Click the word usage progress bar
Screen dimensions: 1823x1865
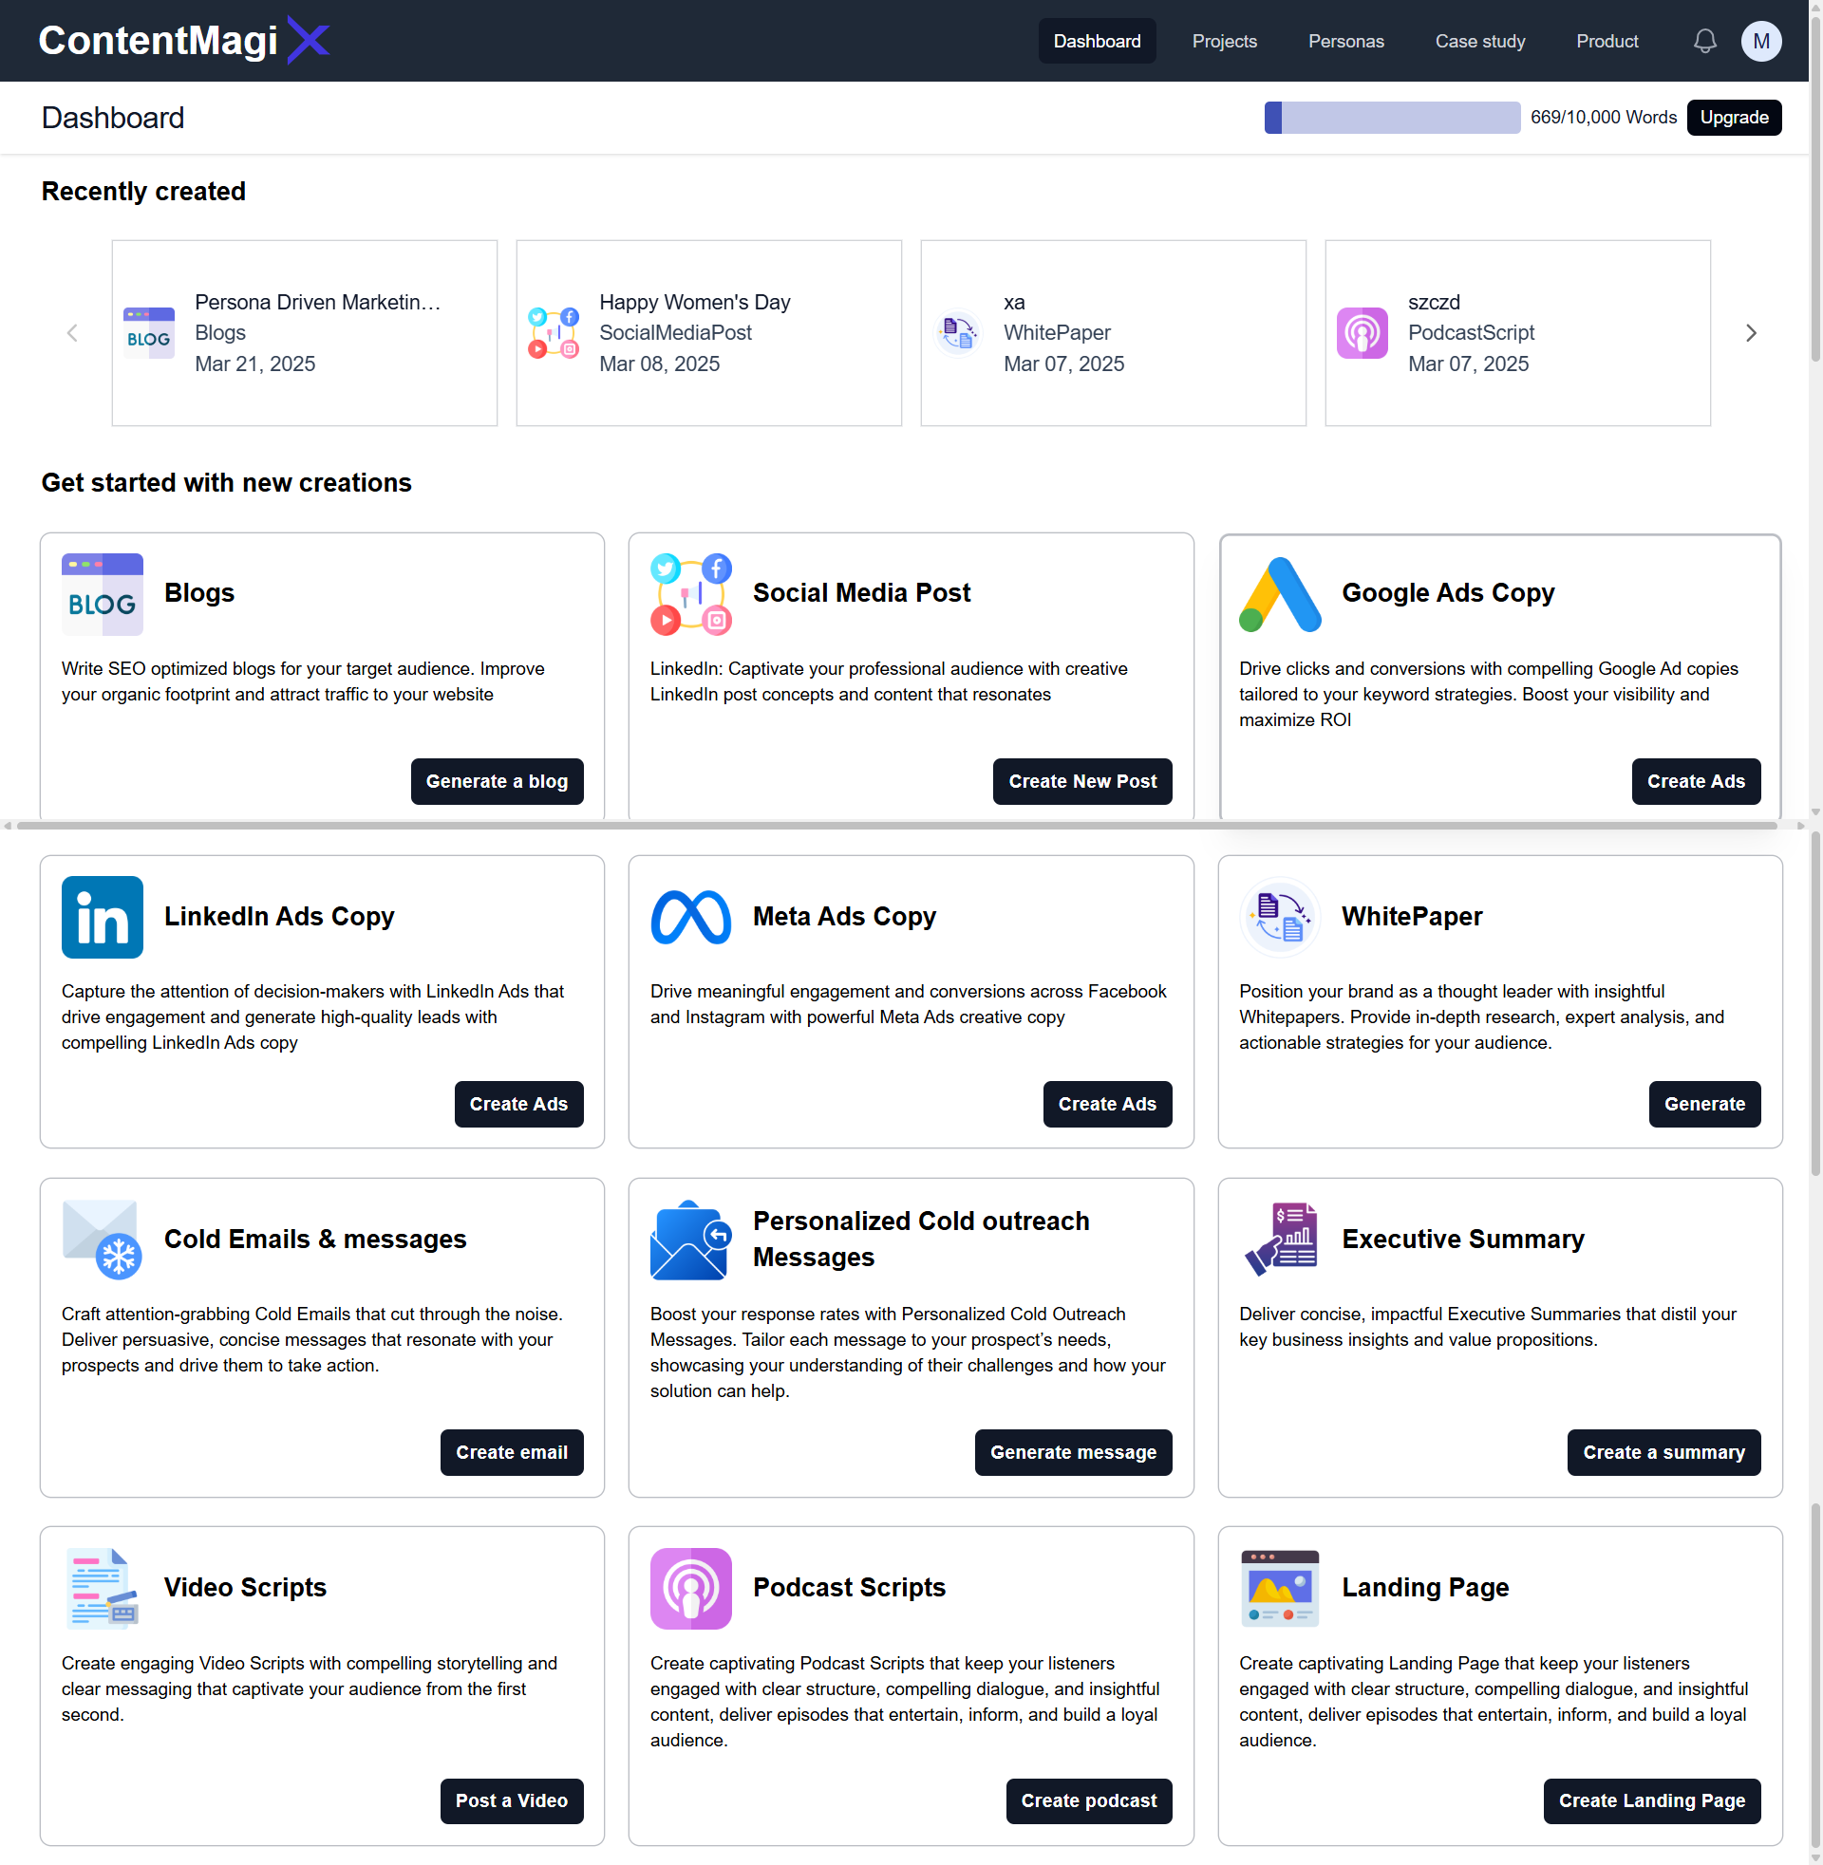[1391, 118]
